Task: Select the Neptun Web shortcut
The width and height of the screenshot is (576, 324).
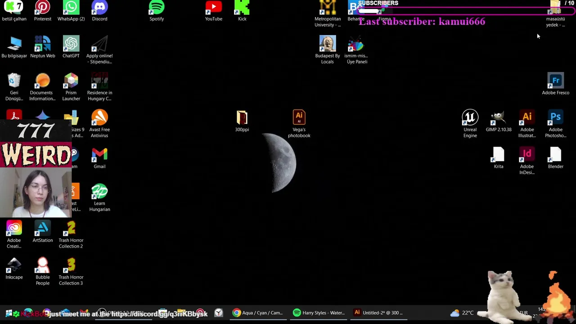Action: click(x=42, y=47)
